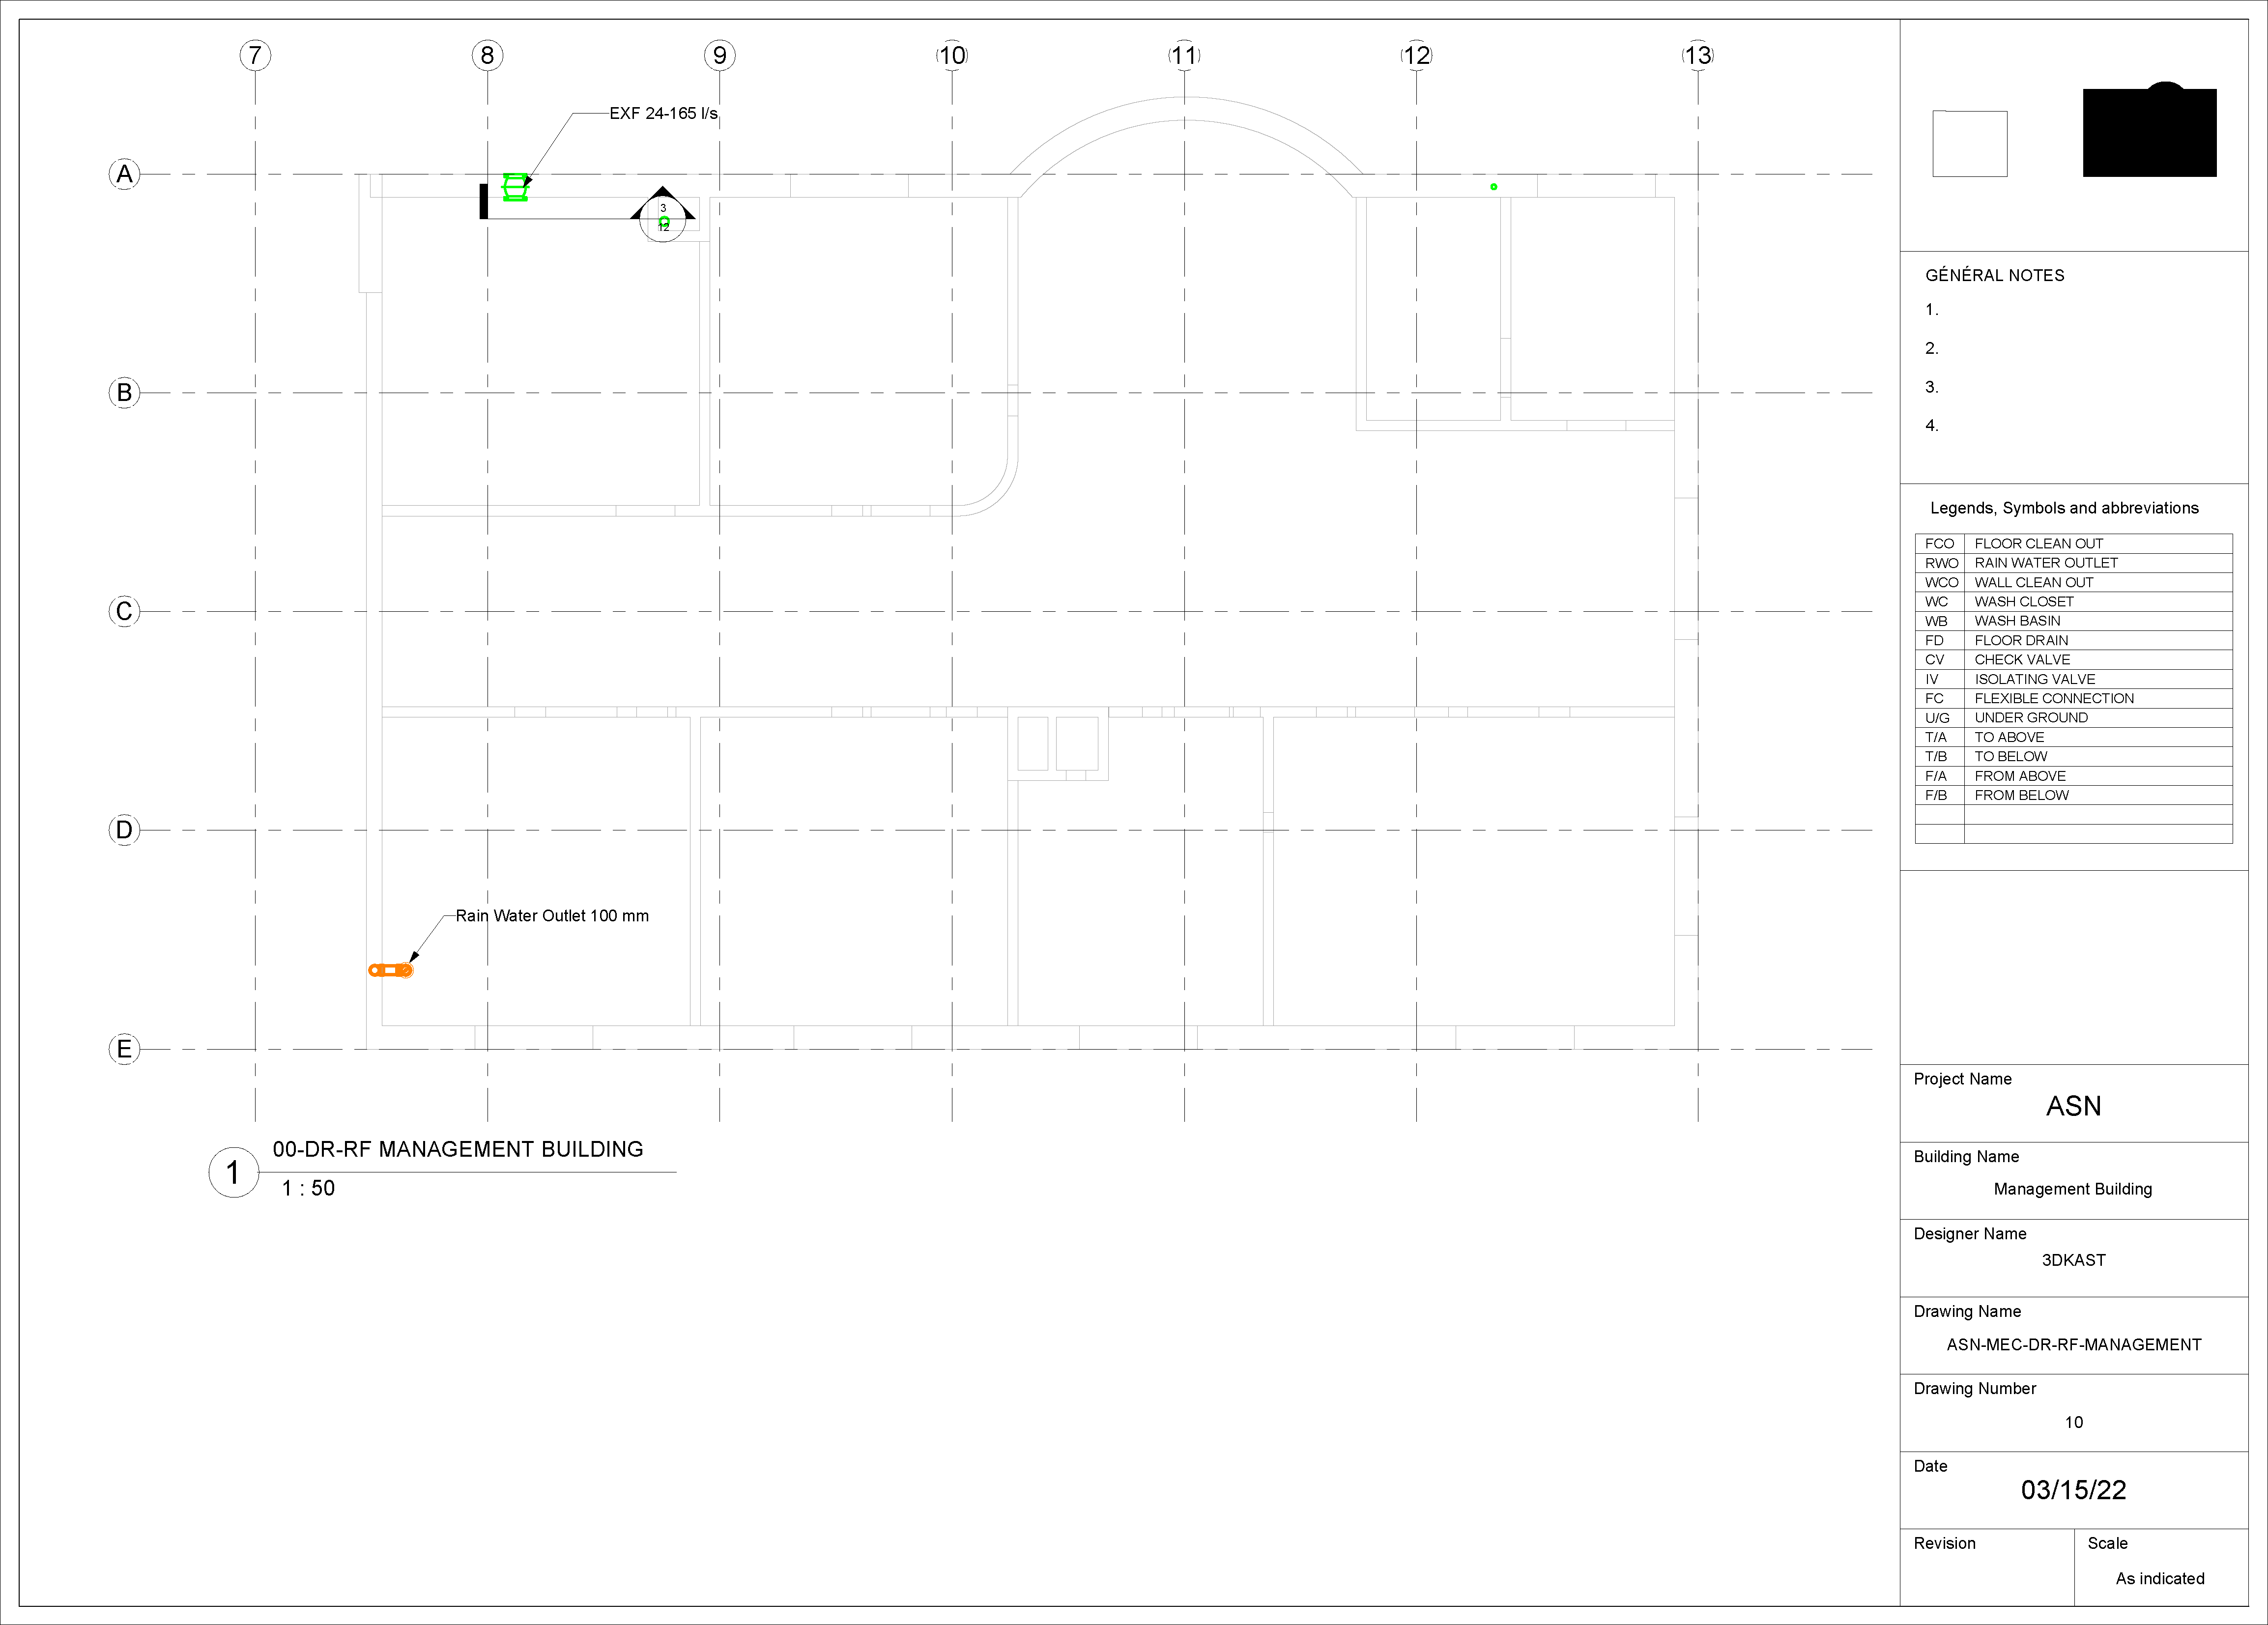The image size is (2268, 1625).
Task: Click the 1 : 50 scale text
Action: 308,1188
